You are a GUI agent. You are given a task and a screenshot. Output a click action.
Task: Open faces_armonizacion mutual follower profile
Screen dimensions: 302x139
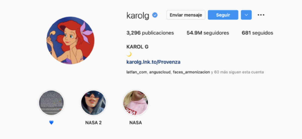(191, 72)
